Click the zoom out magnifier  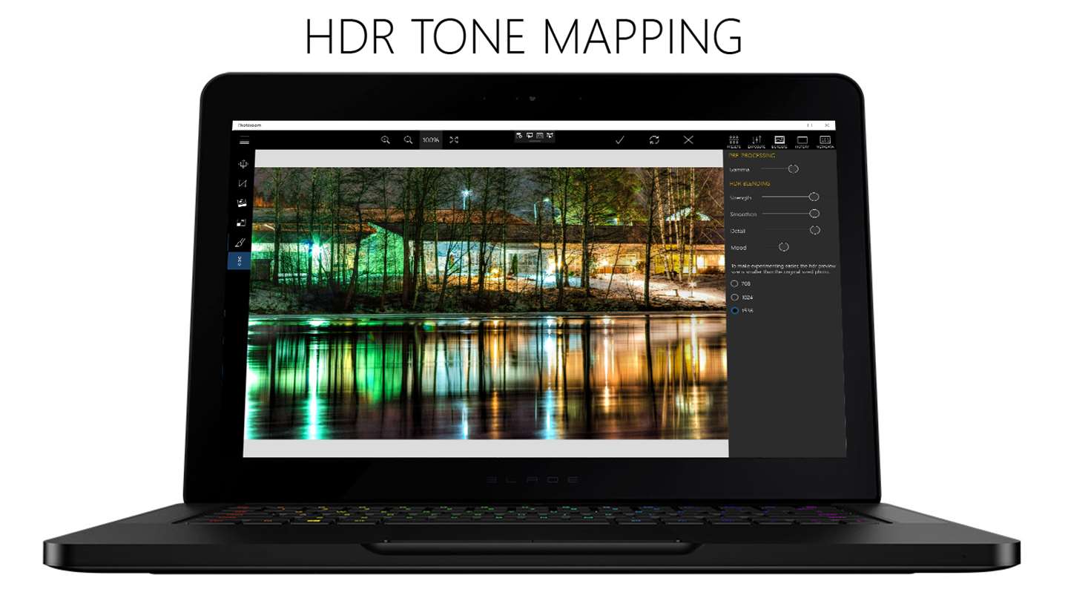click(408, 139)
